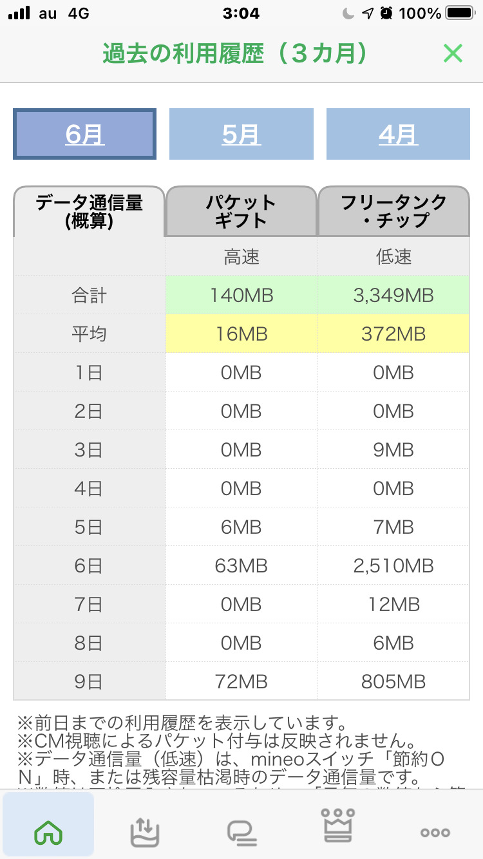Switch to the 5月 usage history
The height and width of the screenshot is (859, 483).
tap(241, 134)
